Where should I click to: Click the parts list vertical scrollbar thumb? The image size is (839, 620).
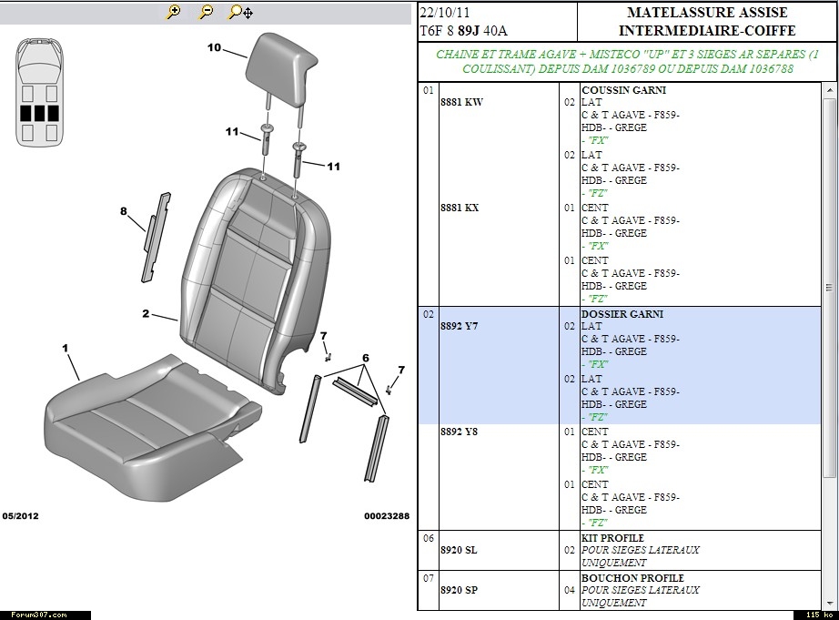[x=829, y=287]
